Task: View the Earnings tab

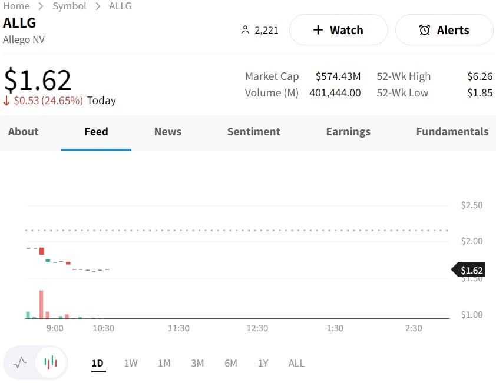Action: pos(348,132)
